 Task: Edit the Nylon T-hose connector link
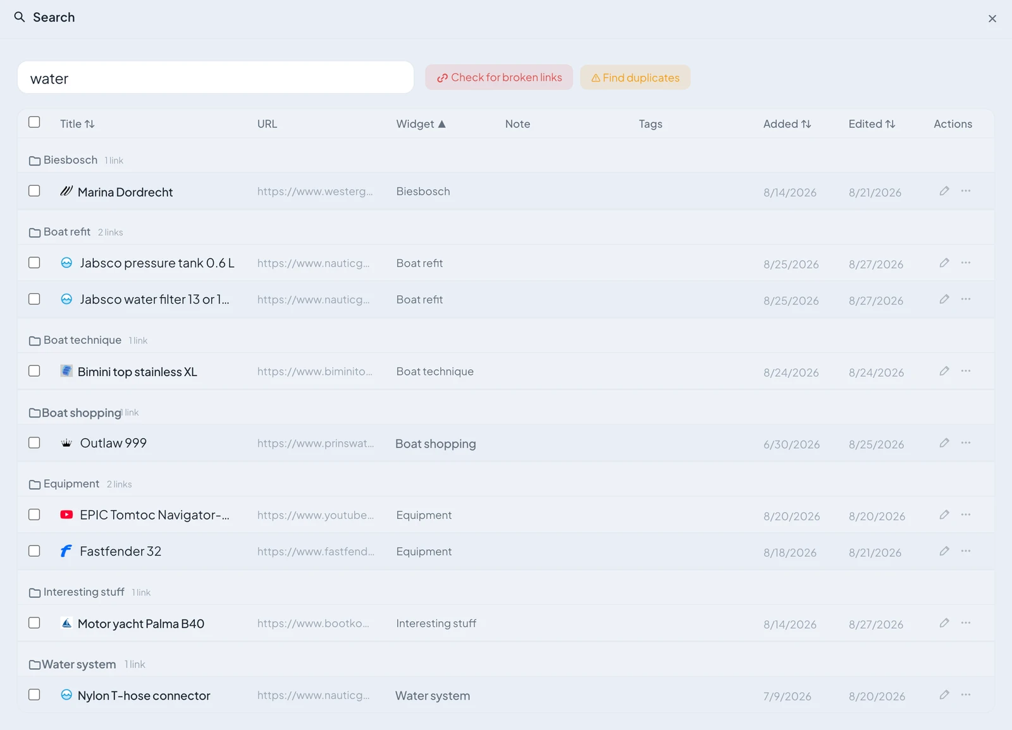pos(944,695)
